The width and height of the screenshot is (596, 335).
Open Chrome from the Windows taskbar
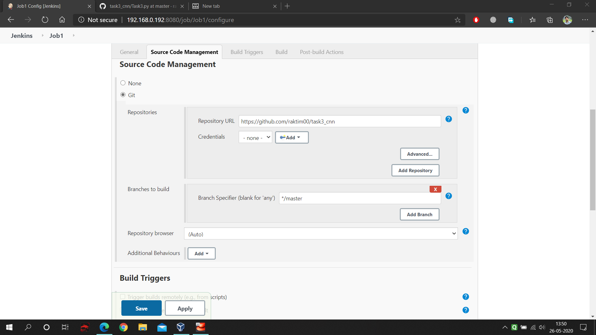click(124, 327)
